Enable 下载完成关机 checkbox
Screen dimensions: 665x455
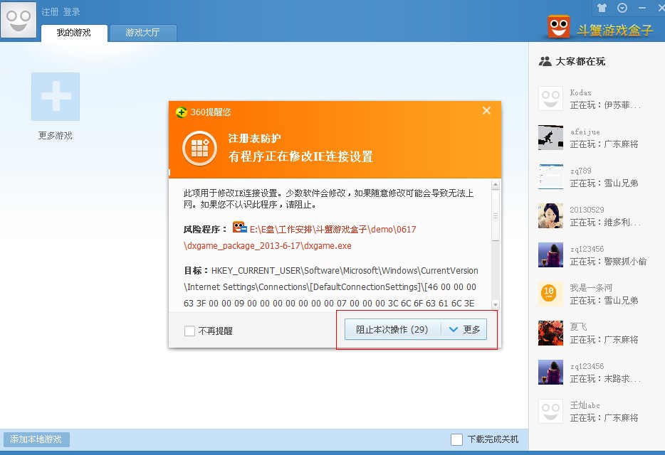coord(457,439)
